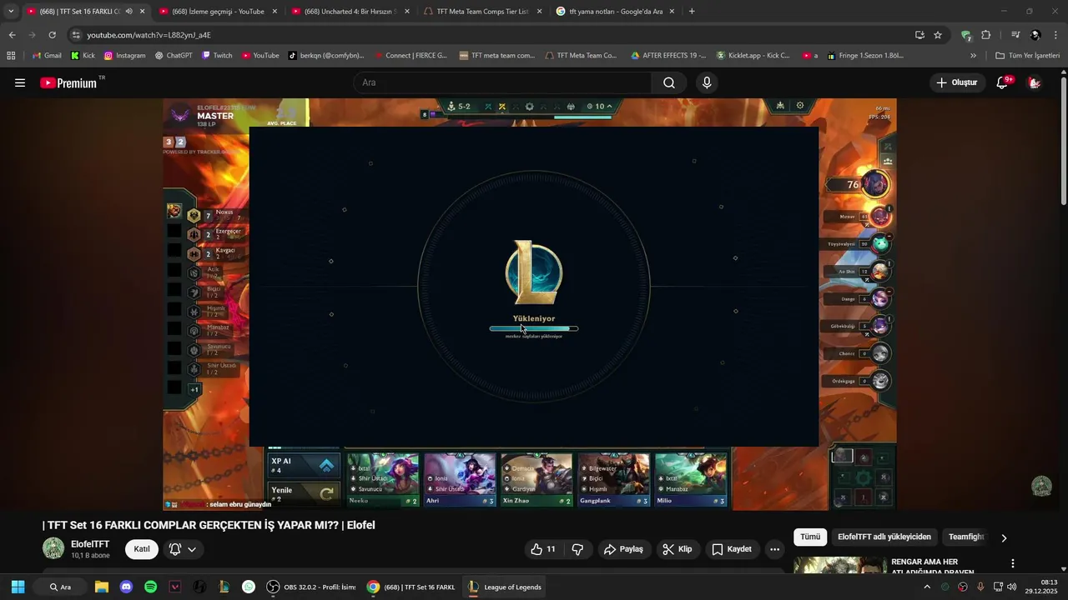This screenshot has width=1068, height=600.
Task: Open Chrome's extensions puzzle icon
Action: [x=985, y=35]
